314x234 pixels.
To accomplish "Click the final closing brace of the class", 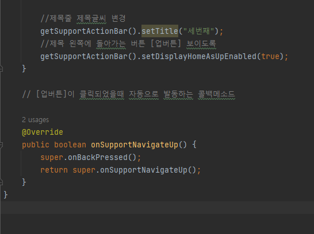I will pos(6,195).
